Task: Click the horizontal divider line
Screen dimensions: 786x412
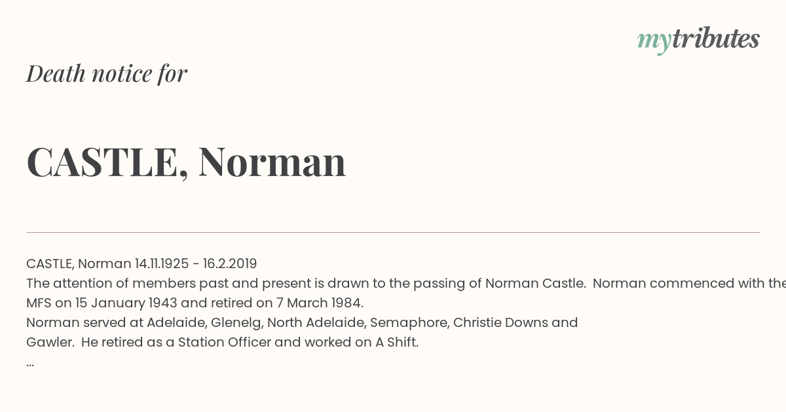Action: click(393, 232)
